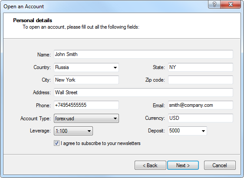Click the question mark help button
Screen dimensions: 244x178
pyautogui.click(x=214, y=4)
